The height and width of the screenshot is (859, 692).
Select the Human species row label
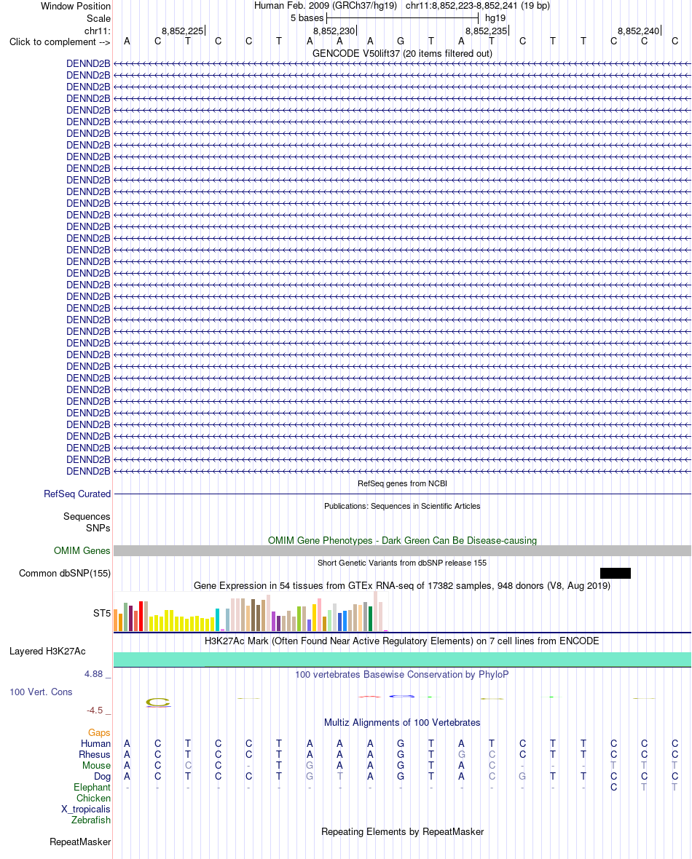[x=95, y=743]
